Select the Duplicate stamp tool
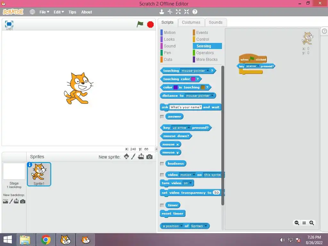 [x=161, y=12]
